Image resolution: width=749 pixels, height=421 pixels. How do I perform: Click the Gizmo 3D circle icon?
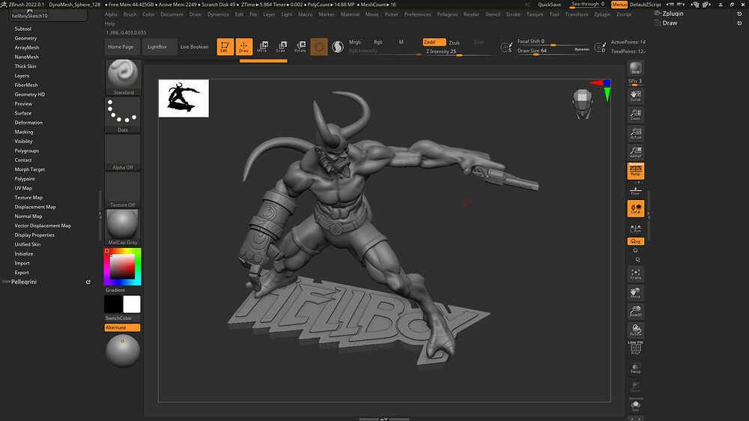tap(319, 47)
